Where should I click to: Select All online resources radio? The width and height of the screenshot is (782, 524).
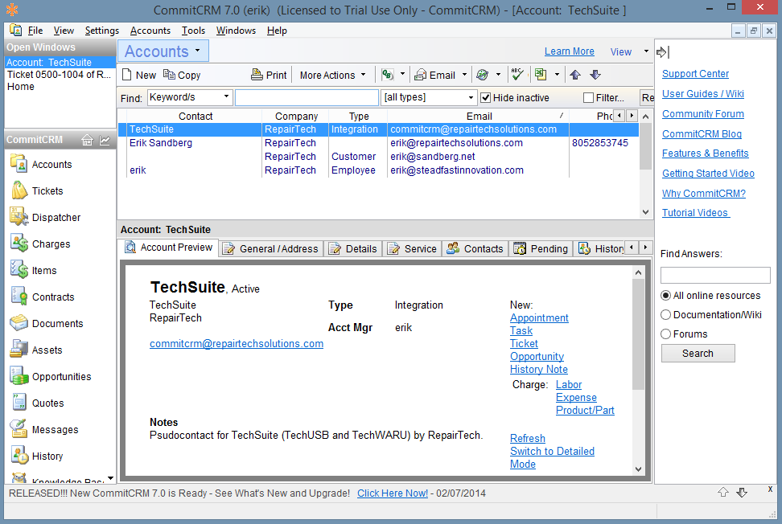tap(666, 296)
